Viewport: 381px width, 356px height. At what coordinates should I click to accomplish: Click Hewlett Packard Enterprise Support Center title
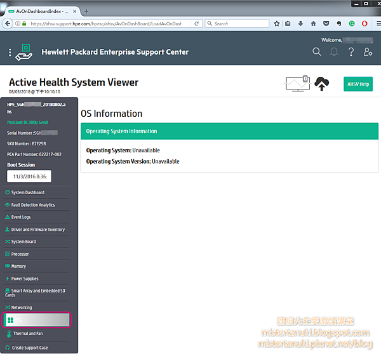click(x=115, y=52)
